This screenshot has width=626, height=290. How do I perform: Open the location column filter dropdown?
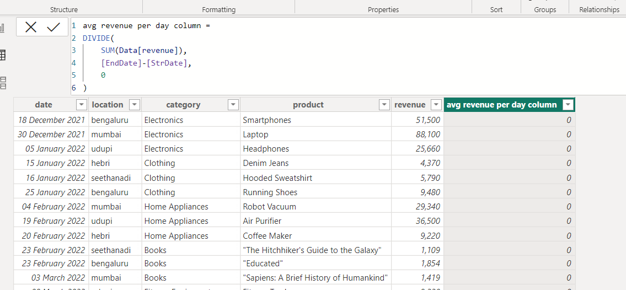[x=135, y=105]
